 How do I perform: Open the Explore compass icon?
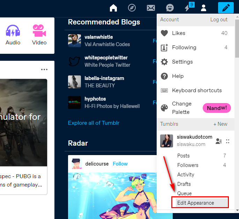click(x=132, y=8)
